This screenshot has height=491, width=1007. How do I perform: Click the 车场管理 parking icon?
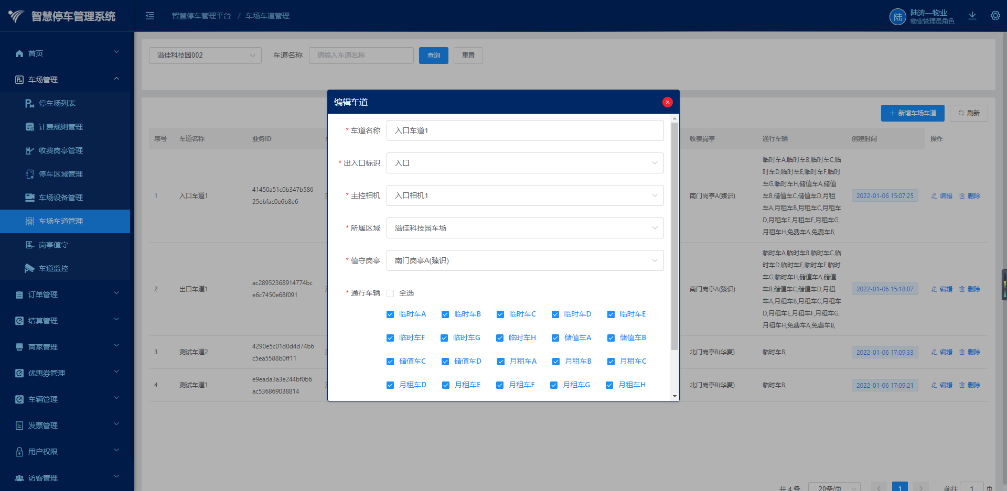pyautogui.click(x=19, y=80)
